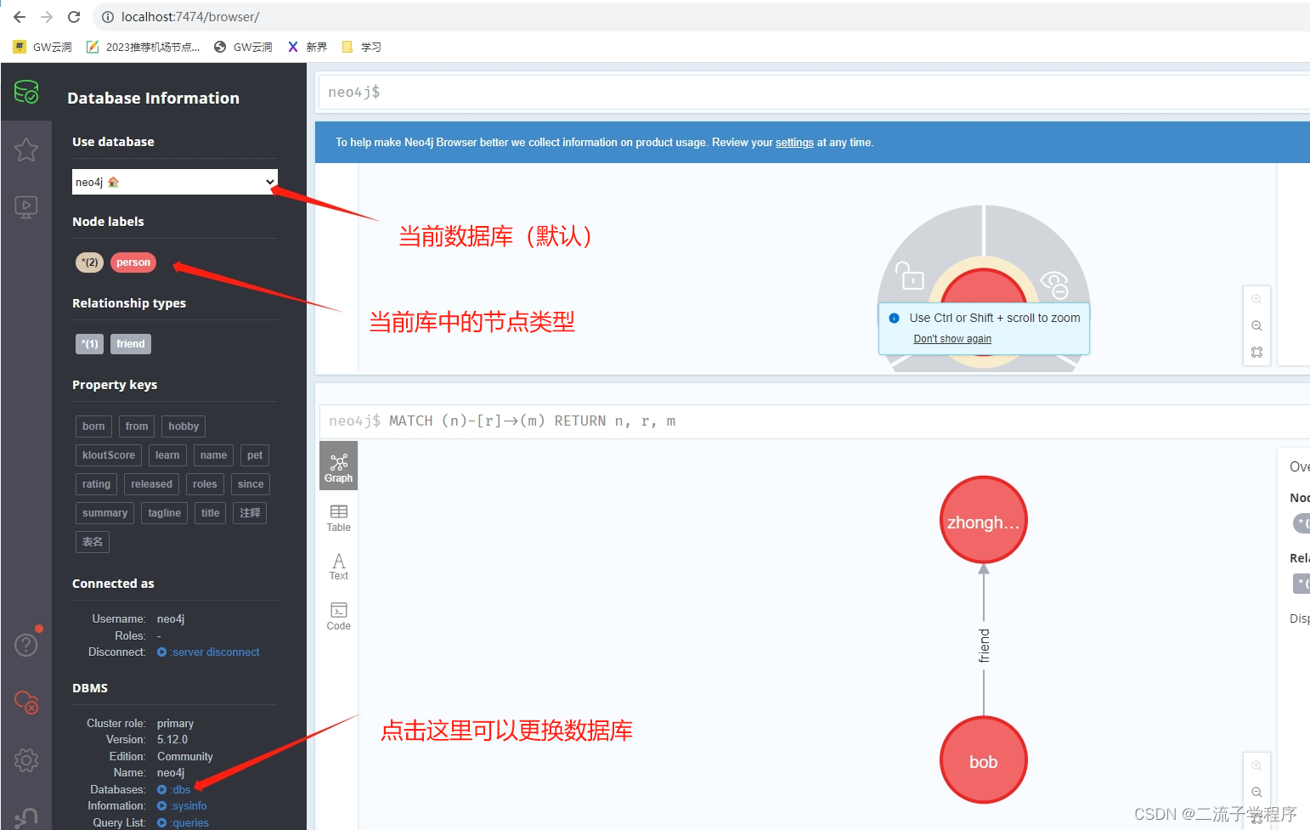Click the zoom-in magnifier on the graph panel
This screenshot has height=830, width=1310.
point(1256,299)
